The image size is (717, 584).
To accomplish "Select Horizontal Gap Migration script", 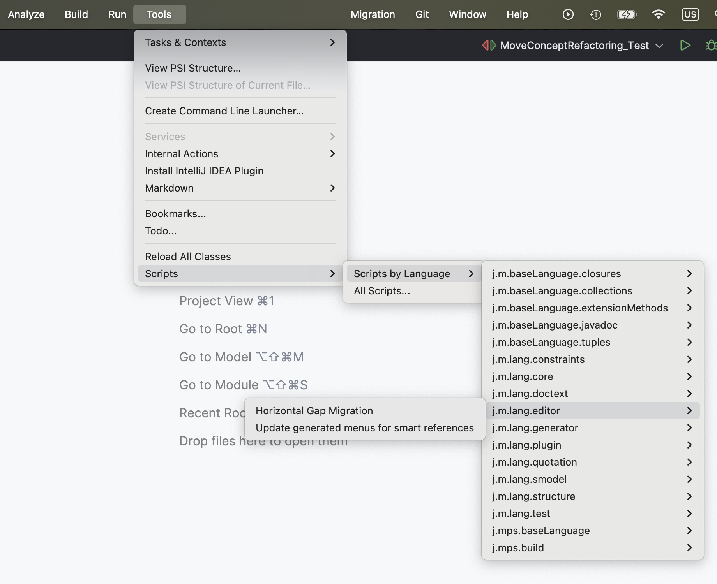I will tap(314, 411).
